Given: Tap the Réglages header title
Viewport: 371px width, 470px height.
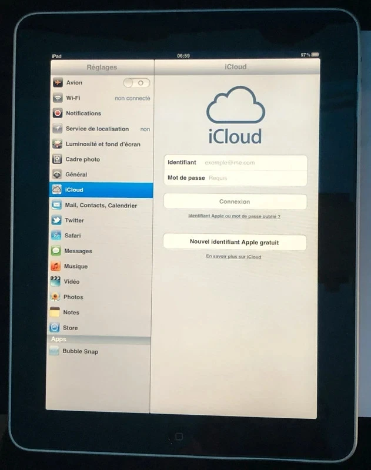Looking at the screenshot, I should pyautogui.click(x=102, y=67).
